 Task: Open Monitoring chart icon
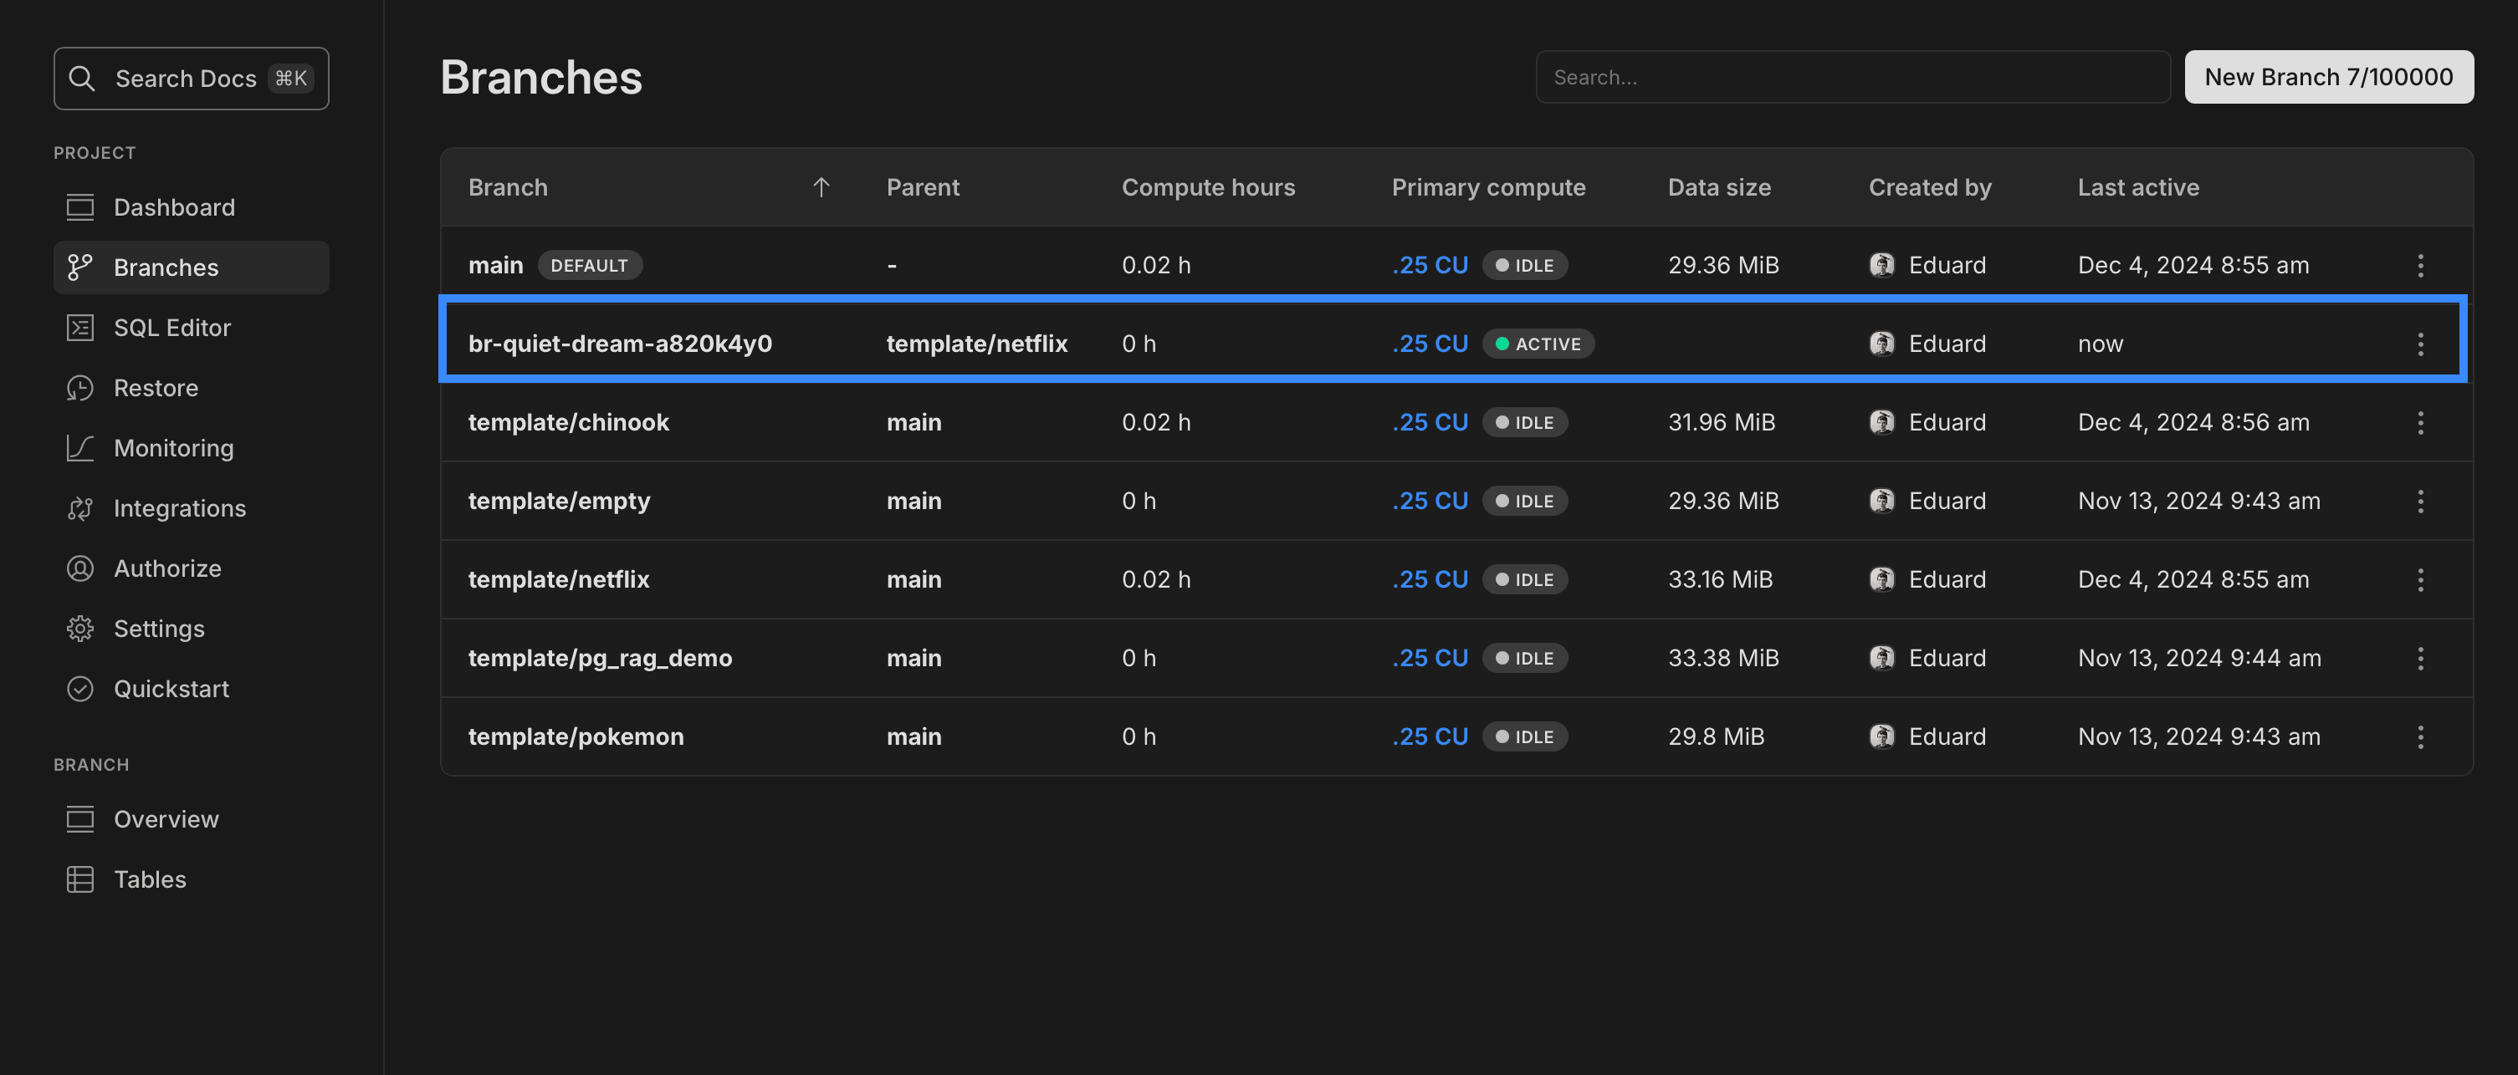click(80, 448)
